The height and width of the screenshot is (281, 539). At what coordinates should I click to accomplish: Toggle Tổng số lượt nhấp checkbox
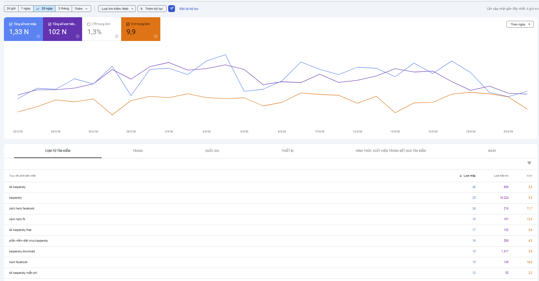pos(10,24)
